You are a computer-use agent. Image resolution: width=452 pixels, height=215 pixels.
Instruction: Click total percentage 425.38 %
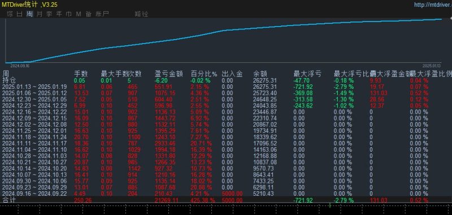(x=203, y=200)
